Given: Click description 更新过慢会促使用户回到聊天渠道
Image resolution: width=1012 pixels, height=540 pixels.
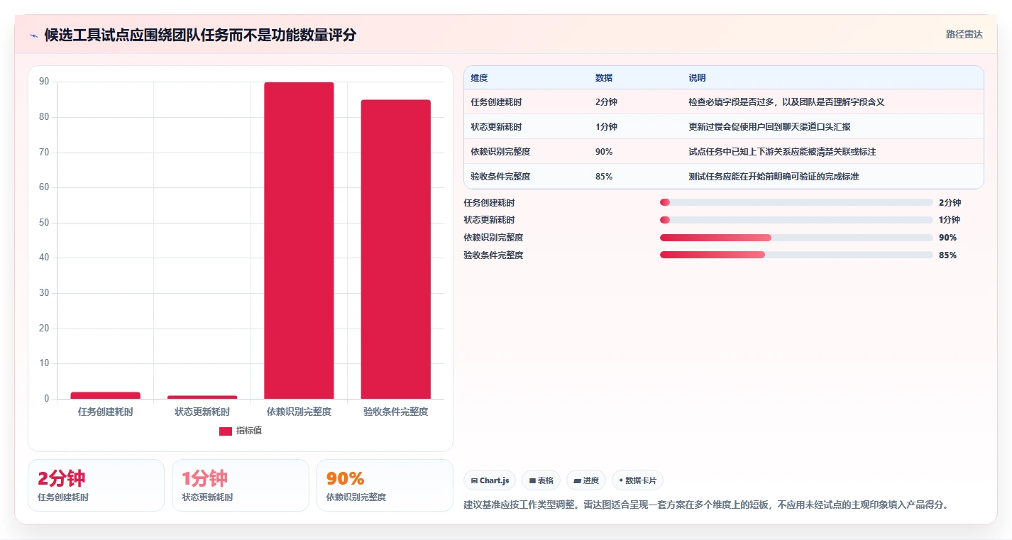Looking at the screenshot, I should click(x=769, y=127).
